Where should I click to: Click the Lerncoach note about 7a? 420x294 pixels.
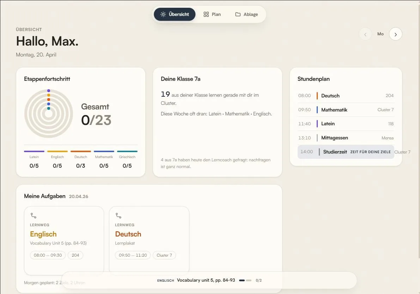point(215,163)
